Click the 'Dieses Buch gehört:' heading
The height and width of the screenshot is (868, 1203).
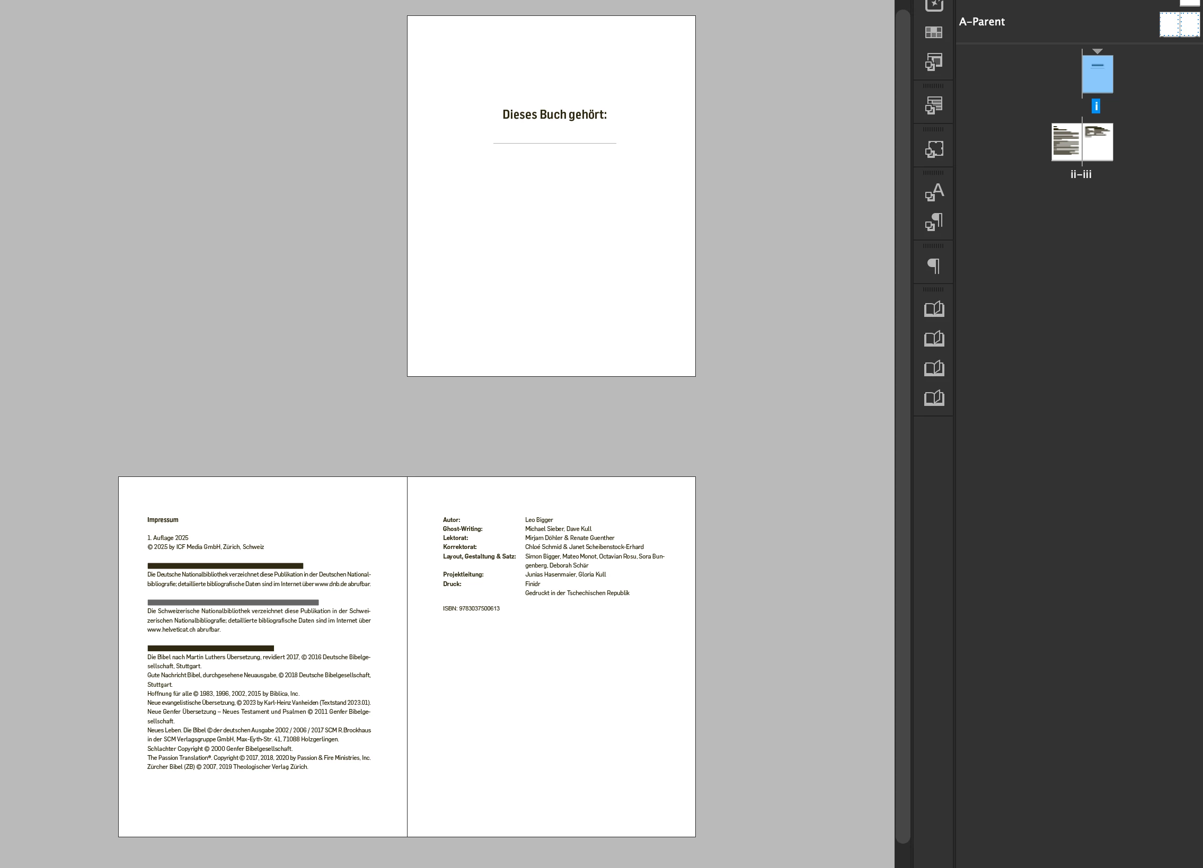[554, 114]
